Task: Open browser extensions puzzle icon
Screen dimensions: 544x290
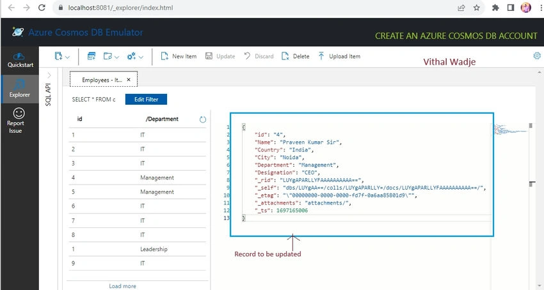Action: pos(495,8)
